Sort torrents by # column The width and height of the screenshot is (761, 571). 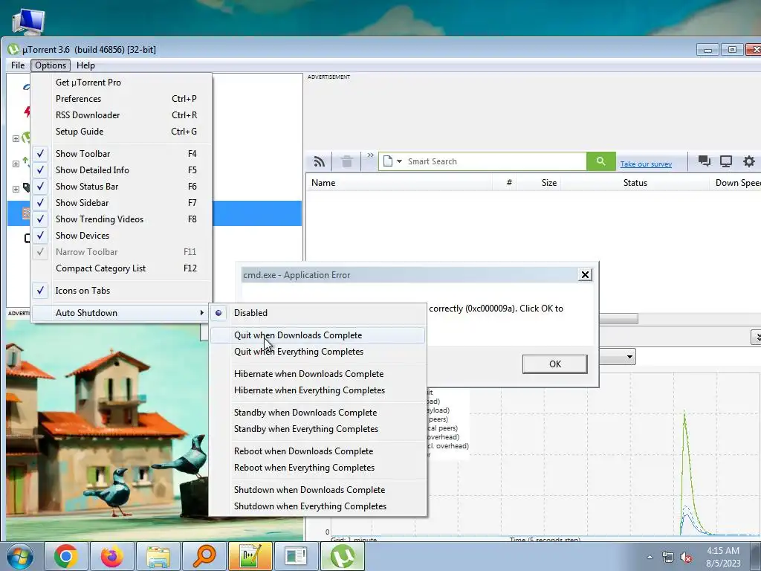pyautogui.click(x=505, y=183)
